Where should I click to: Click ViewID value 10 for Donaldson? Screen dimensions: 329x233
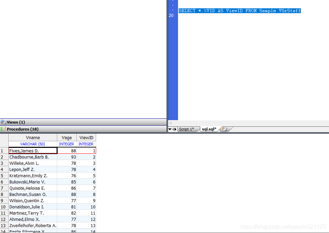pos(86,207)
